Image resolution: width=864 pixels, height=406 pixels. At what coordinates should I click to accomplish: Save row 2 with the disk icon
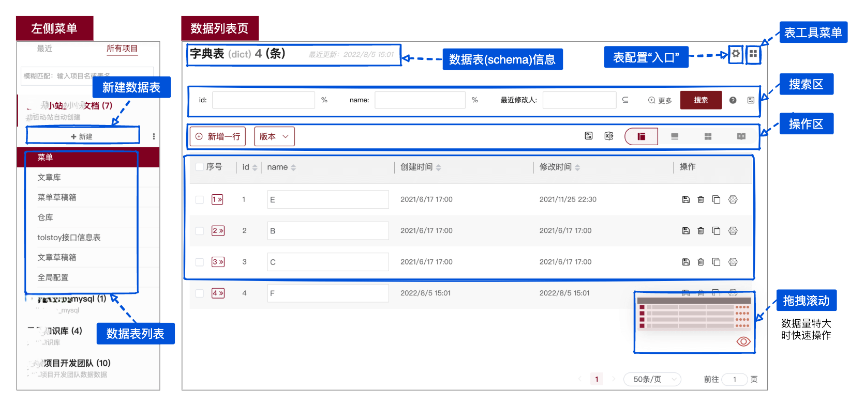(x=686, y=231)
